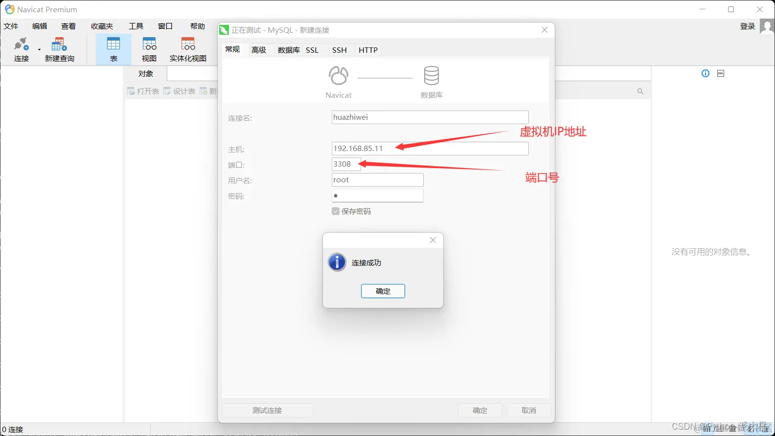The image size is (775, 436).
Task: Select the View (视图) toolbar icon
Action: [x=149, y=49]
